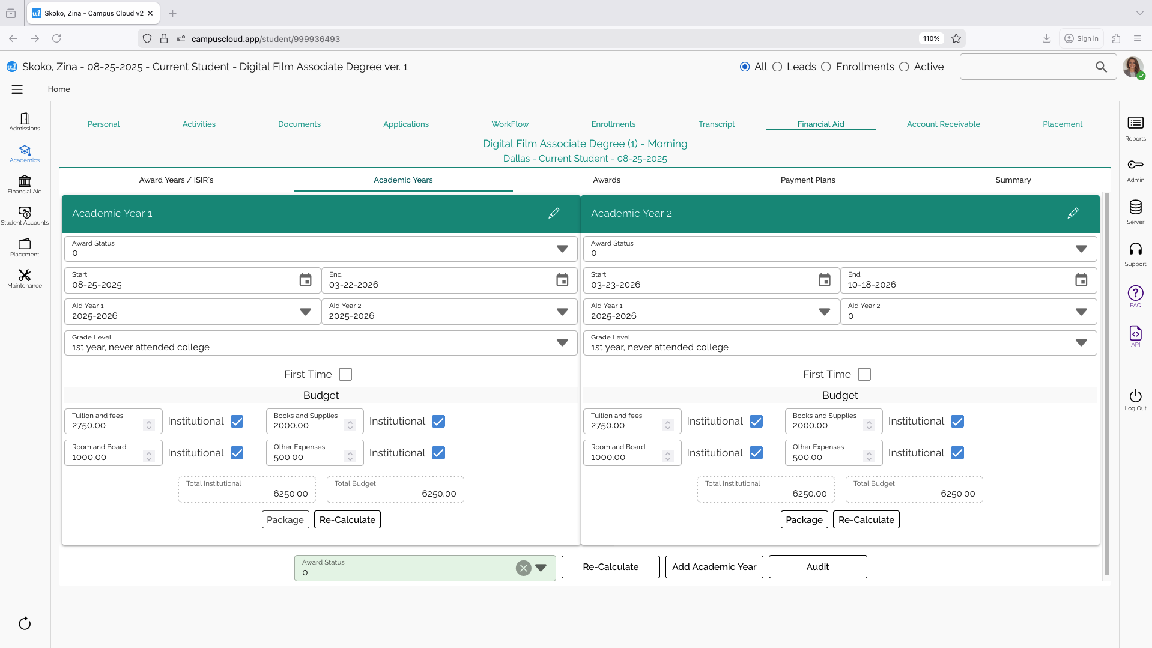Uncheck Institutional for Year 1 Tuition and fees

point(237,422)
